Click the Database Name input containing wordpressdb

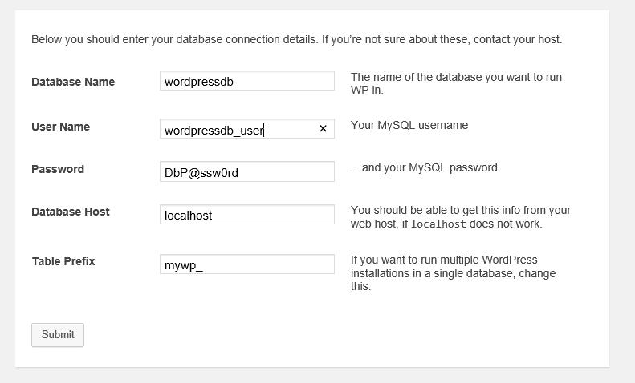coord(247,81)
